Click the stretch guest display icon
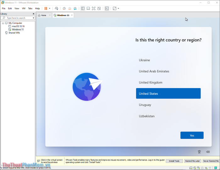 [114, 8]
